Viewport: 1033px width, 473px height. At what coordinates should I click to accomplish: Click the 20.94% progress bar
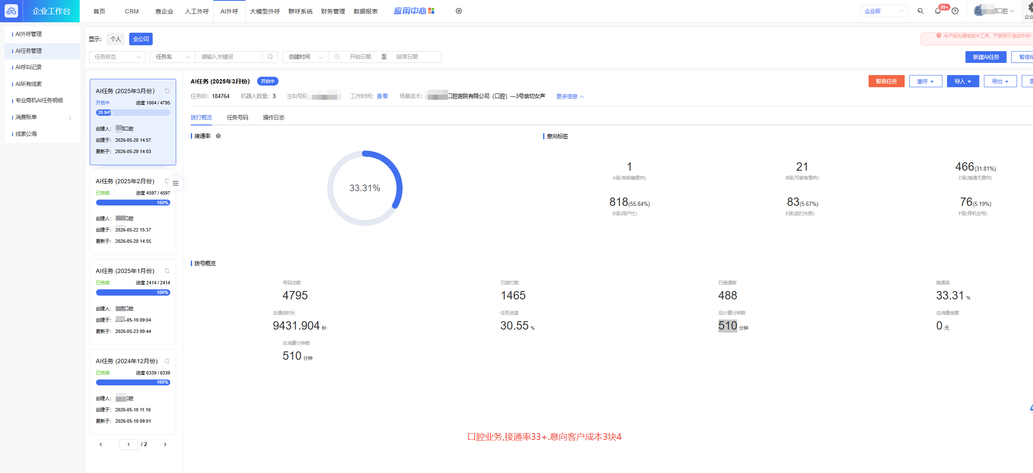(x=133, y=112)
